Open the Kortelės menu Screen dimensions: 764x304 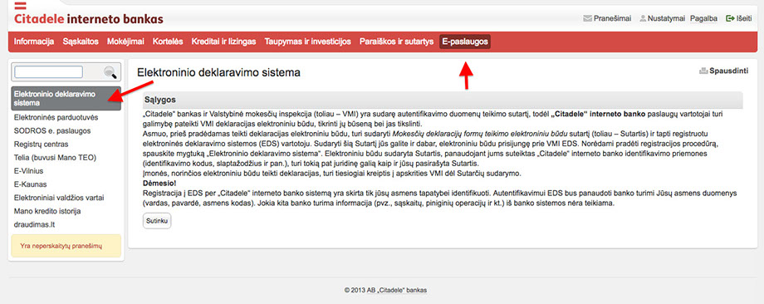[168, 42]
